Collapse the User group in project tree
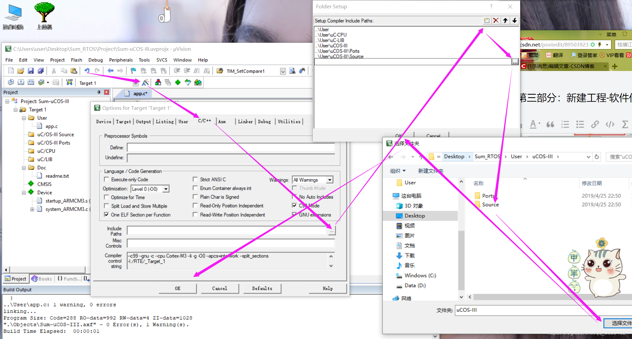Screen dimensions: 632x339 click(24, 118)
